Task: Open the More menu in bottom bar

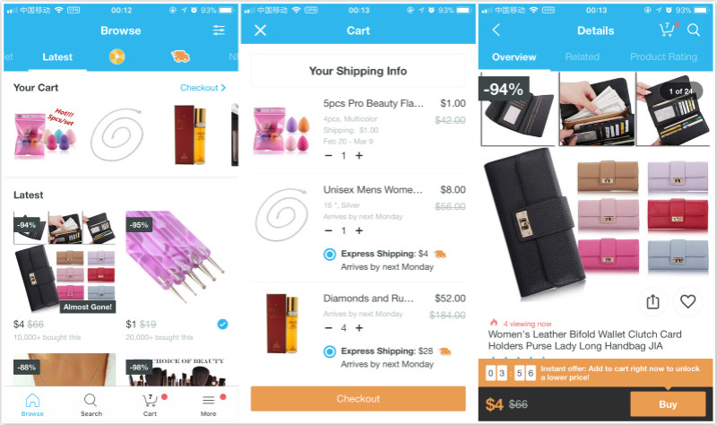Action: 209,405
